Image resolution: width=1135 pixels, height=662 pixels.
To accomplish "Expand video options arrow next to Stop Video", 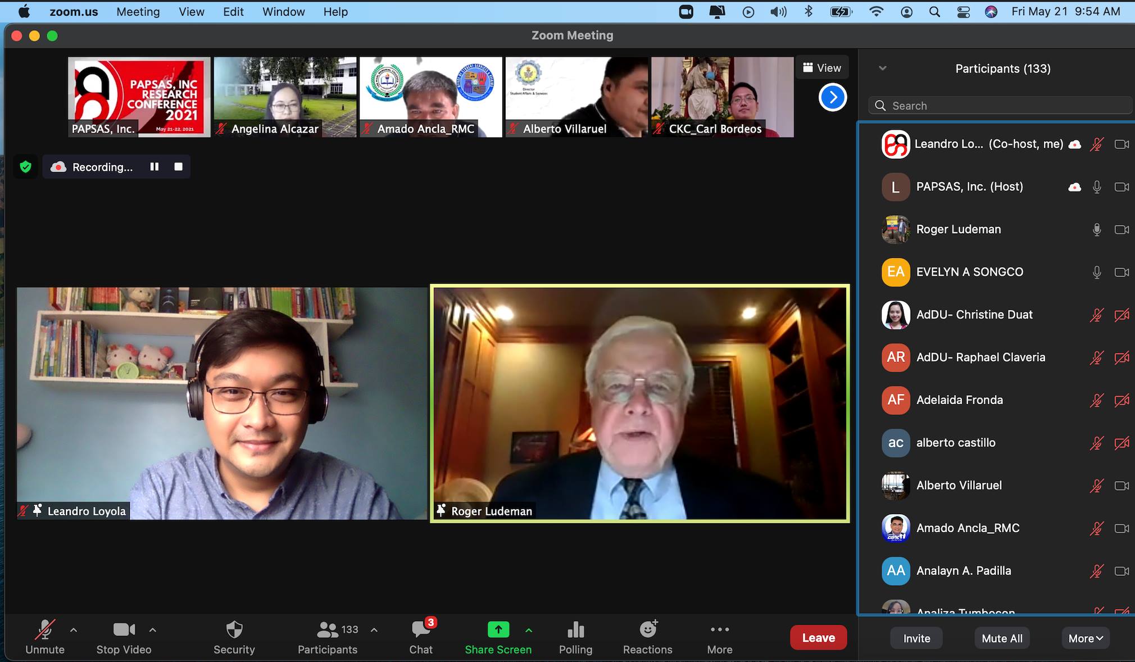I will tap(152, 630).
